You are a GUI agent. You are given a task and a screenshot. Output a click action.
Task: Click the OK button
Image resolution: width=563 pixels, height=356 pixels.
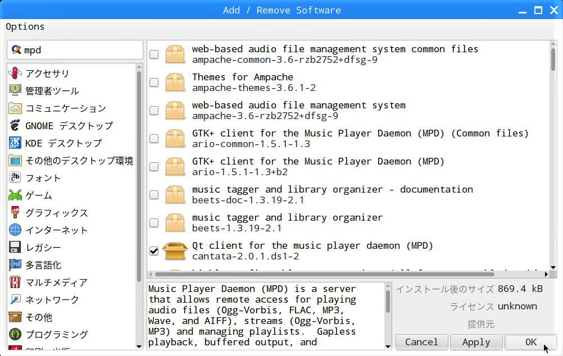pos(530,342)
